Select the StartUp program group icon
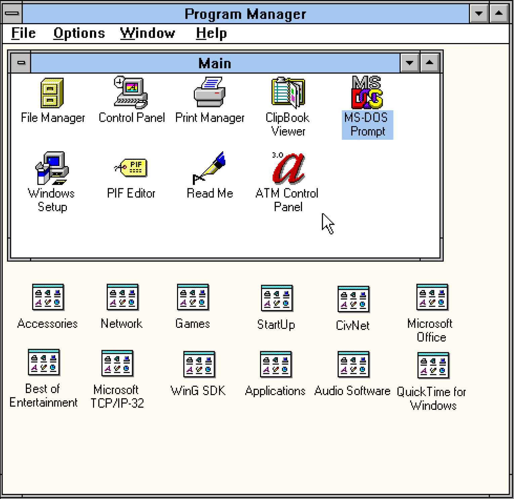Image resolution: width=514 pixels, height=499 pixels. pyautogui.click(x=277, y=298)
